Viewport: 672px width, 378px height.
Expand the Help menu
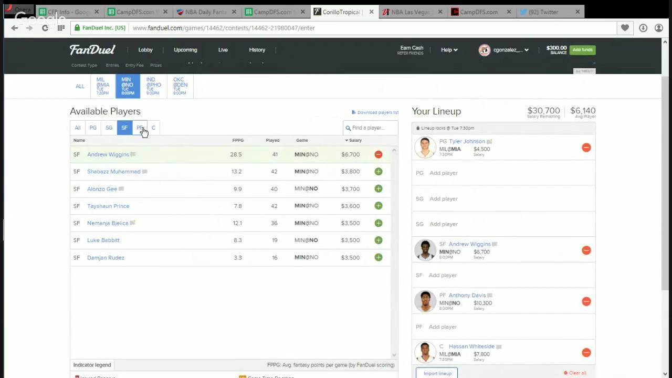click(x=449, y=50)
